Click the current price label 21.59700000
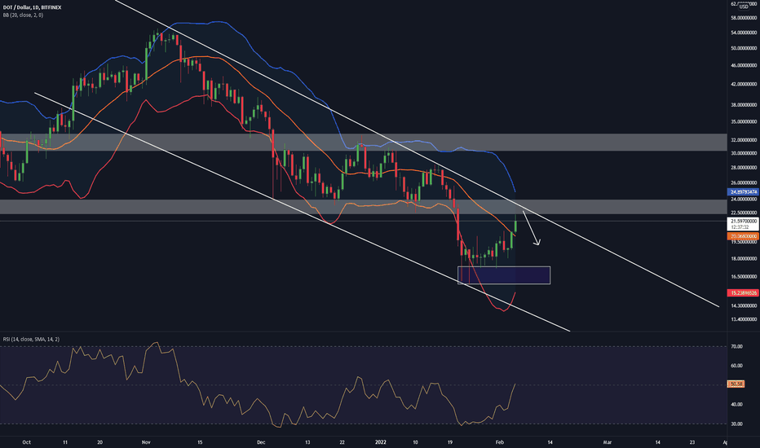Image resolution: width=760 pixels, height=448 pixels. [x=743, y=221]
